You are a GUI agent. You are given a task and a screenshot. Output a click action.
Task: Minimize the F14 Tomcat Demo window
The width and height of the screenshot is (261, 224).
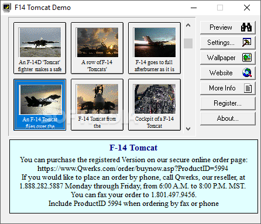click(194, 8)
